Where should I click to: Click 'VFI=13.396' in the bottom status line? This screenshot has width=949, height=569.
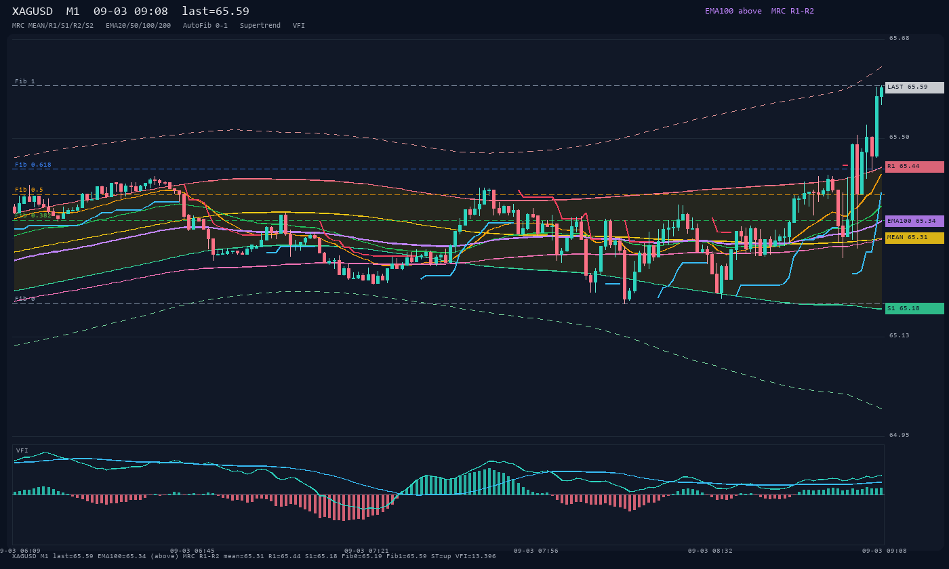click(x=474, y=556)
